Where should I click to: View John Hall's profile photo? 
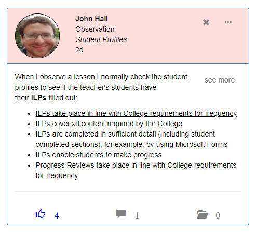coord(37,36)
